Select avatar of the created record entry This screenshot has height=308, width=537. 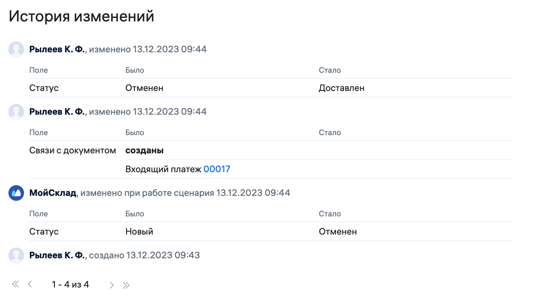[x=16, y=255]
